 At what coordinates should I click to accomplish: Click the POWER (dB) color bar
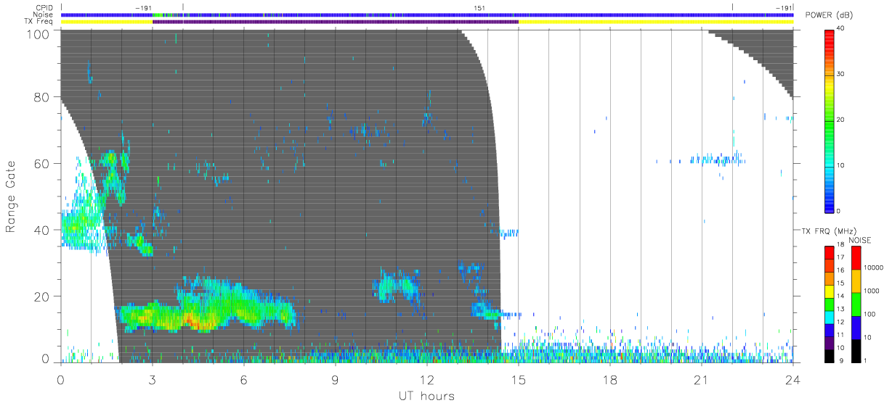click(830, 120)
